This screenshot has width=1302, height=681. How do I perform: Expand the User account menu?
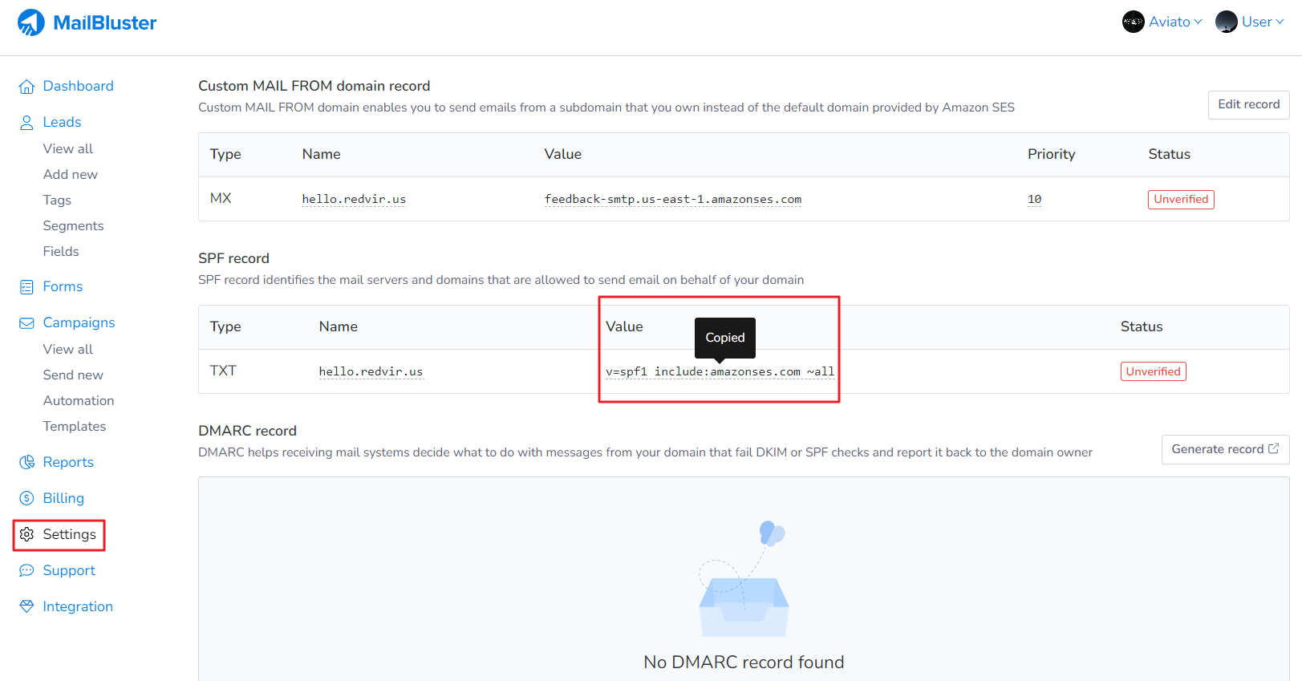(x=1250, y=22)
